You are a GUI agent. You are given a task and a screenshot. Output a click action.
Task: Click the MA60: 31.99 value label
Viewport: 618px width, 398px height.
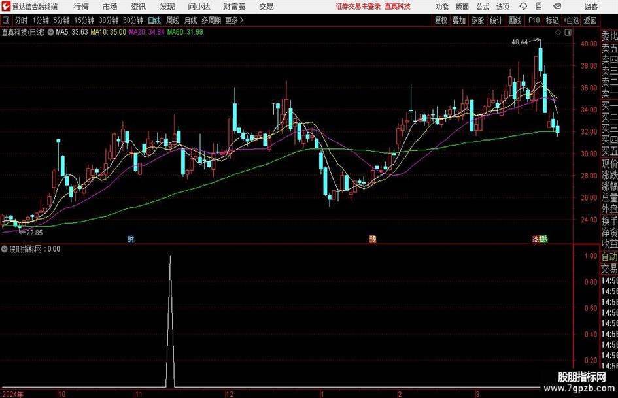pos(185,32)
